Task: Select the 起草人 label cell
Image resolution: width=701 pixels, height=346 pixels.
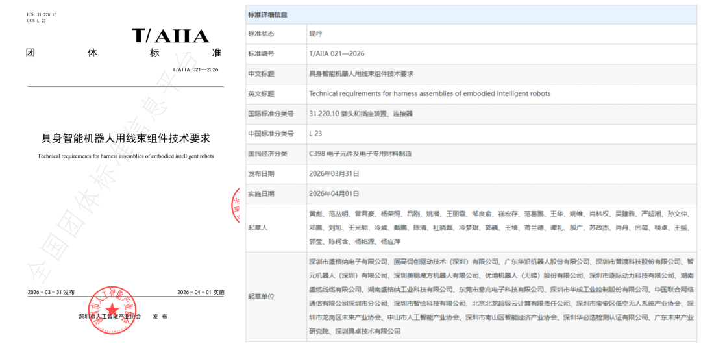Action: pos(276,228)
